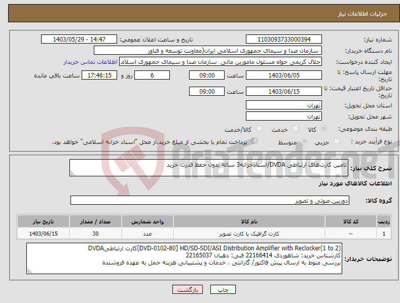Click the شهر محل تحویل field

coord(284,117)
